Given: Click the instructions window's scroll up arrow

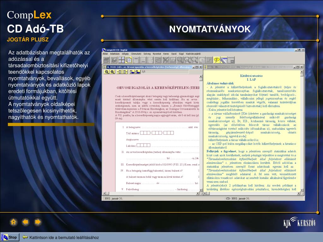Looking at the screenshot, I should click(302, 72).
